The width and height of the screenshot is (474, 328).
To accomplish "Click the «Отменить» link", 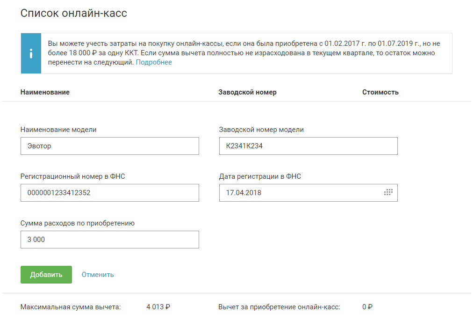I will (x=98, y=275).
